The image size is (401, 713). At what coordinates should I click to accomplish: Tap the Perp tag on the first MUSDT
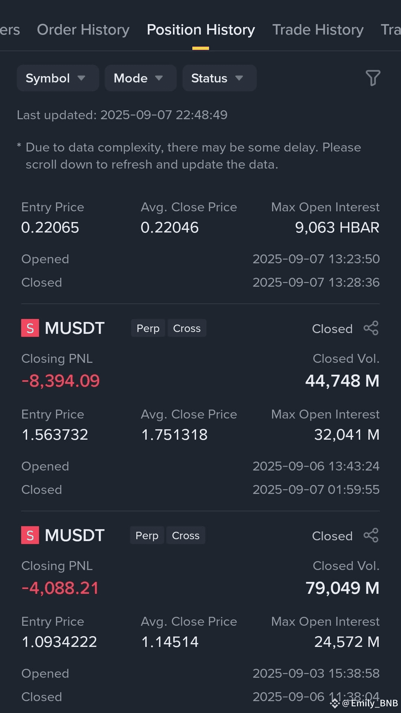[148, 328]
